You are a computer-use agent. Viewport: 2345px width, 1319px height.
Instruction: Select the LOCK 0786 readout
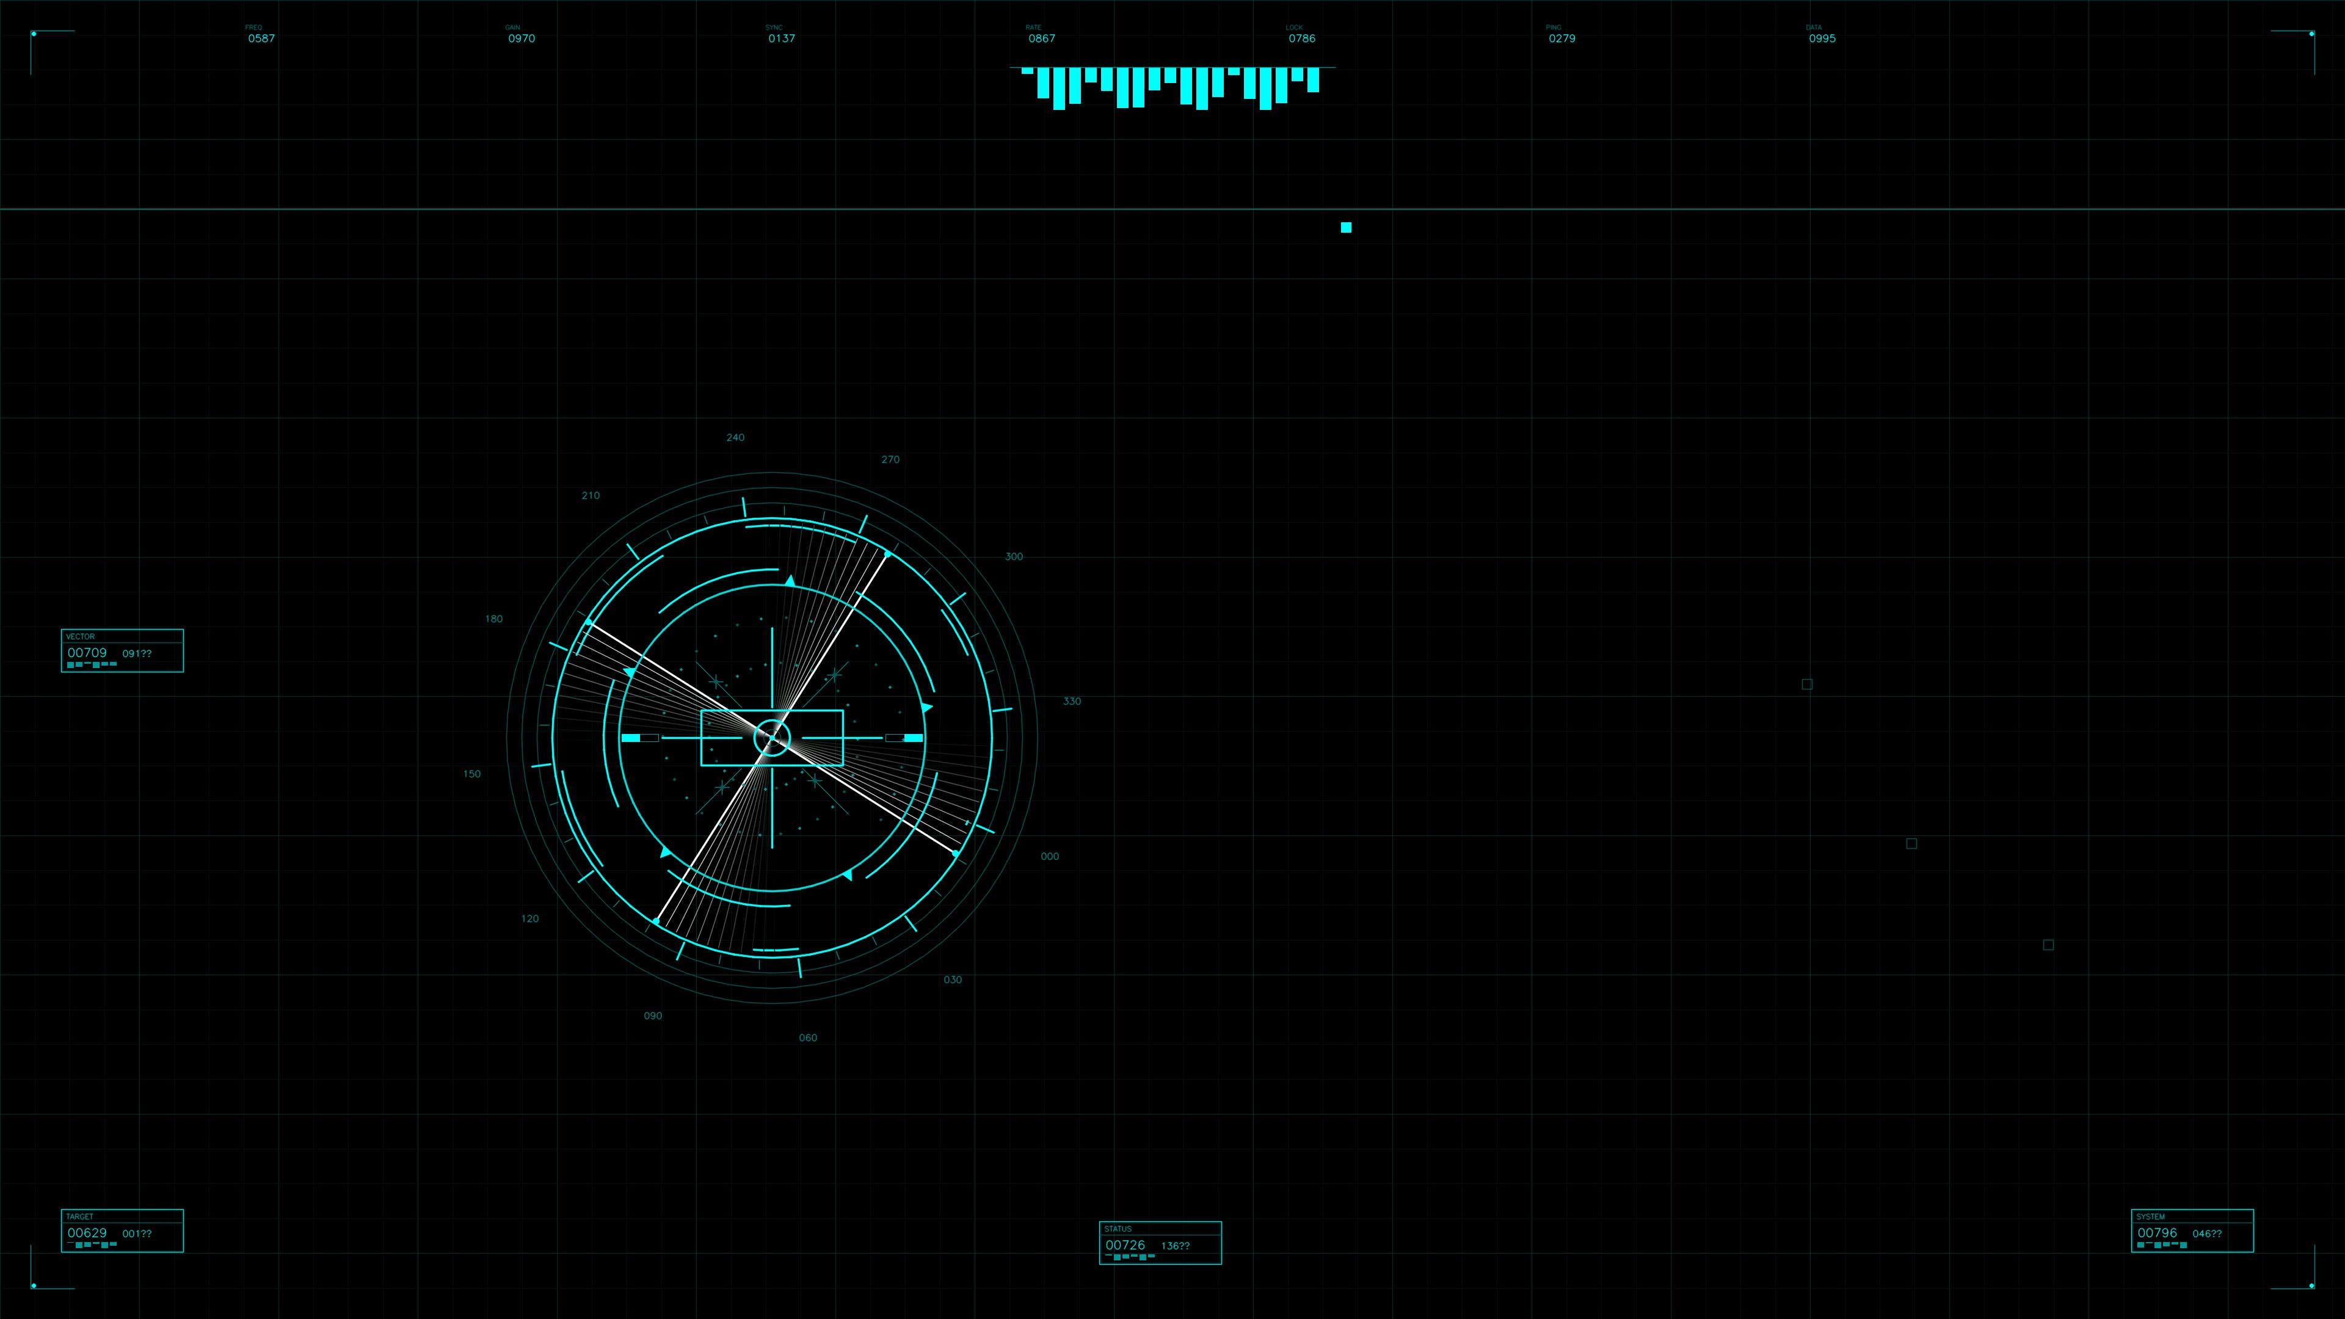point(1301,38)
